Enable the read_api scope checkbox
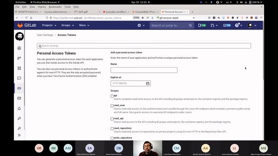Screen dimensions: 278x156 (x=112, y=119)
